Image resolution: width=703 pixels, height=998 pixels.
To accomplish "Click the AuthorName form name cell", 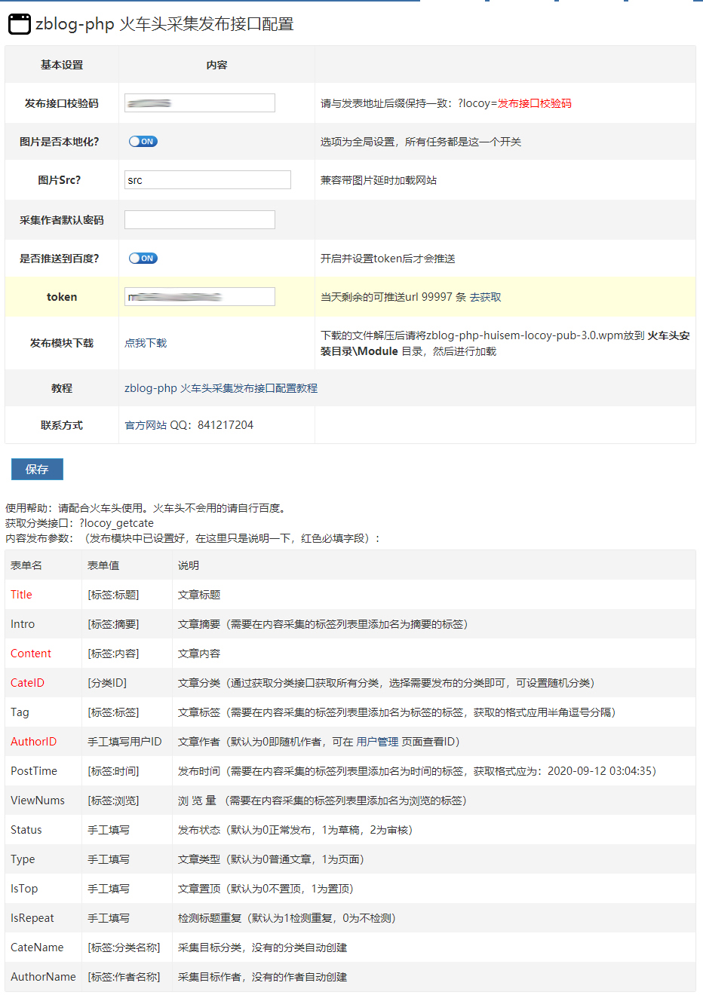I will click(x=43, y=977).
